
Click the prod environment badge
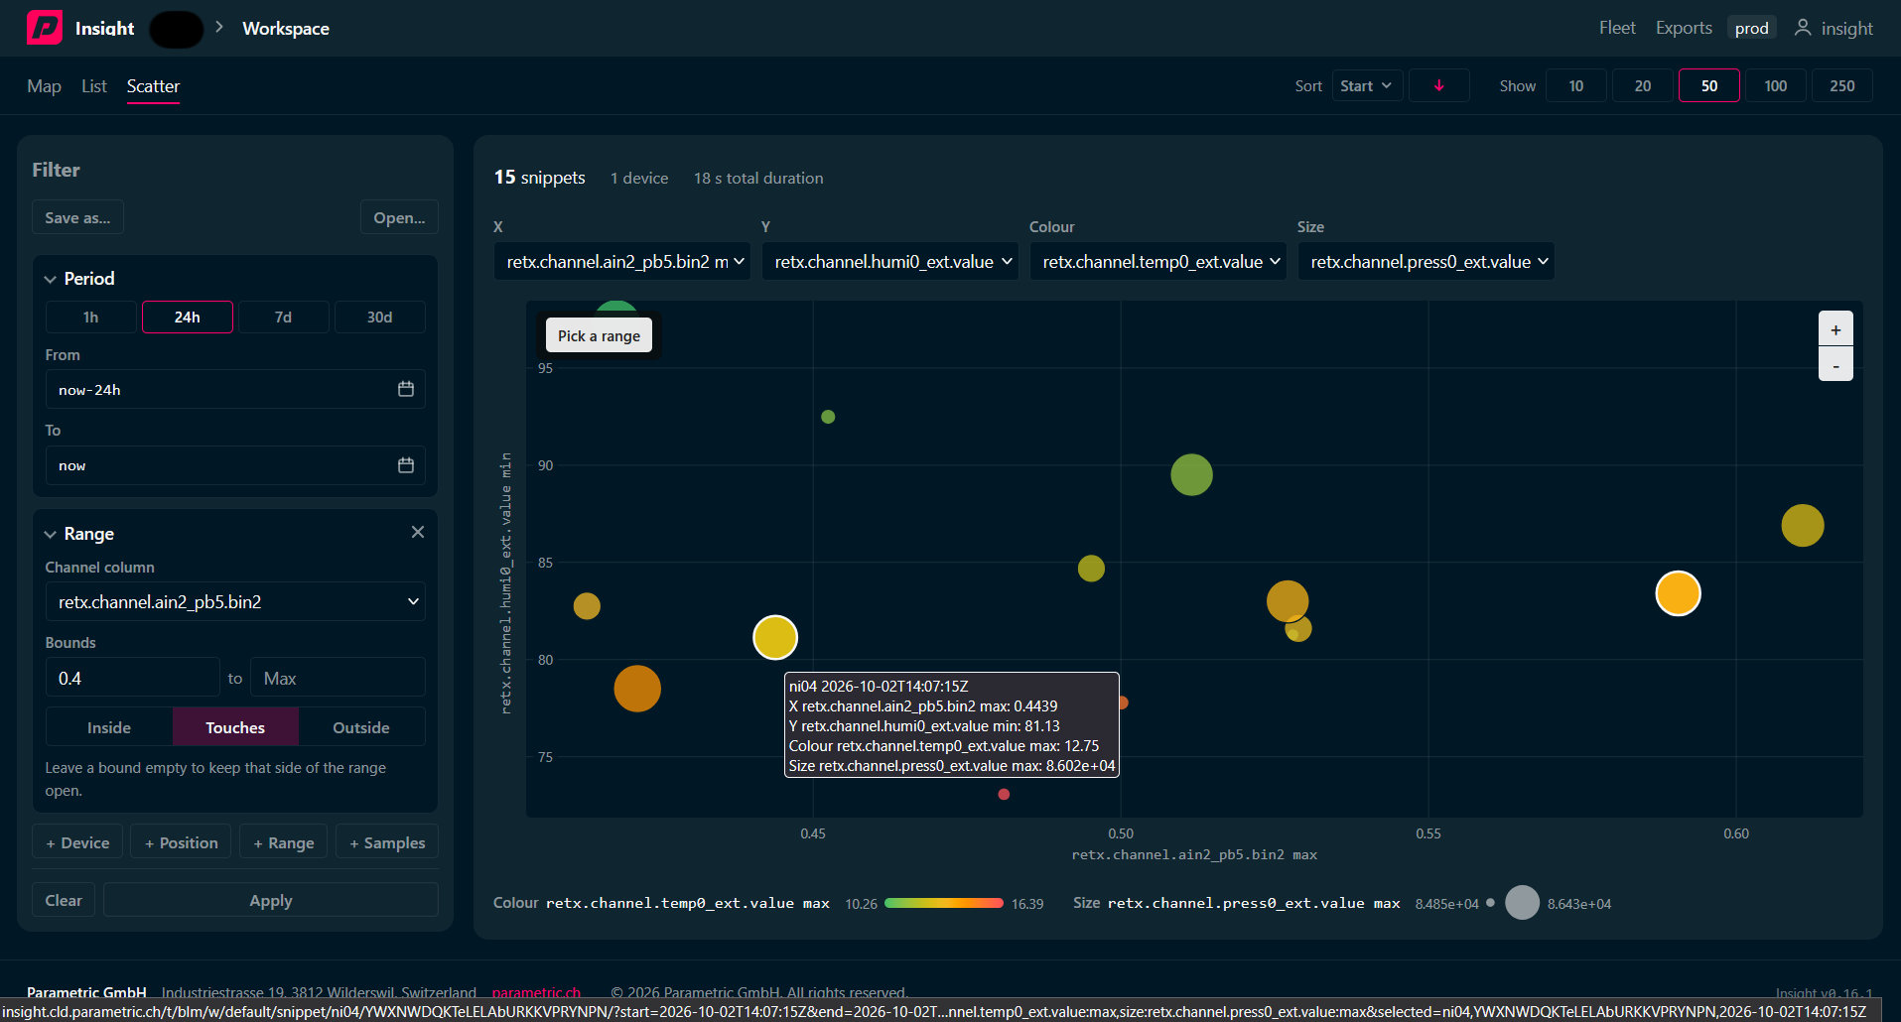point(1751,28)
